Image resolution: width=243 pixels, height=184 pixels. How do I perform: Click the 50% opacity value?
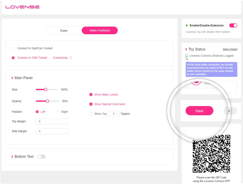pyautogui.click(x=65, y=101)
